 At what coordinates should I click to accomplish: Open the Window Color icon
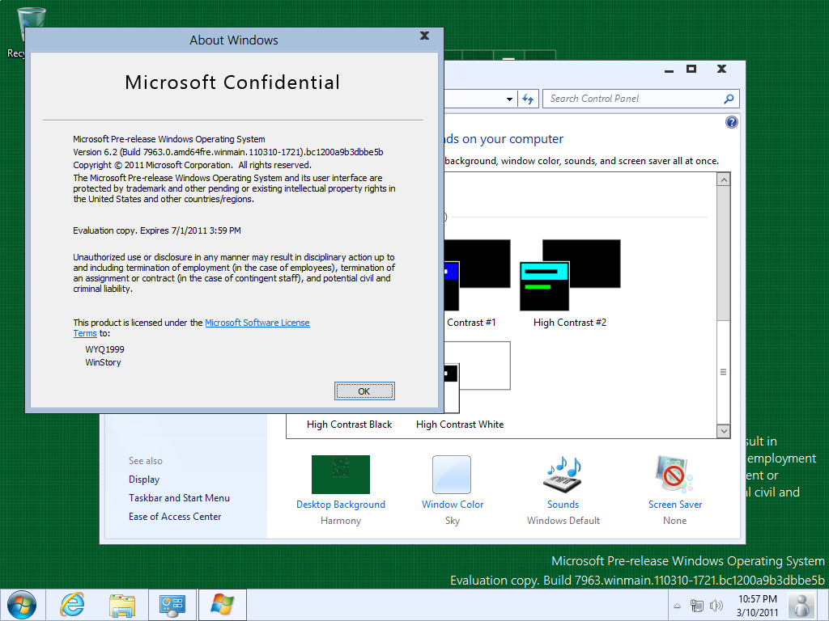tap(452, 475)
